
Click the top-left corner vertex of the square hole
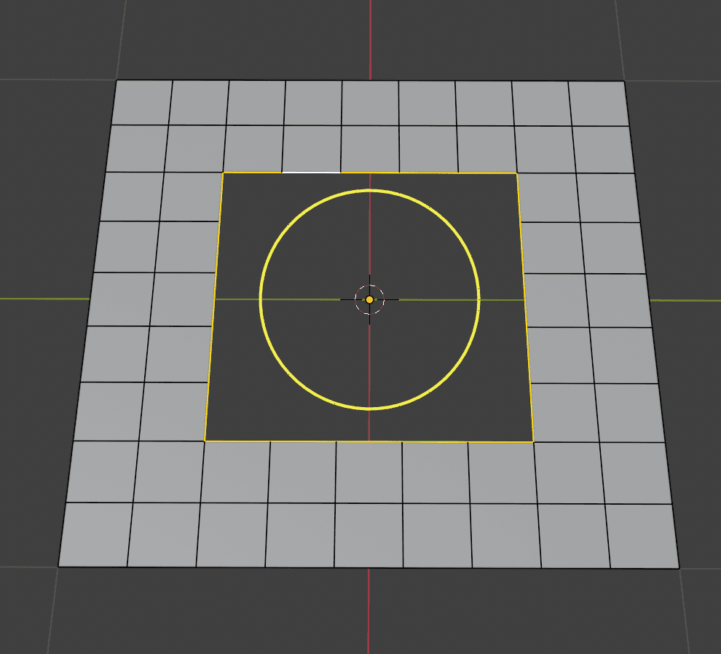(x=223, y=173)
